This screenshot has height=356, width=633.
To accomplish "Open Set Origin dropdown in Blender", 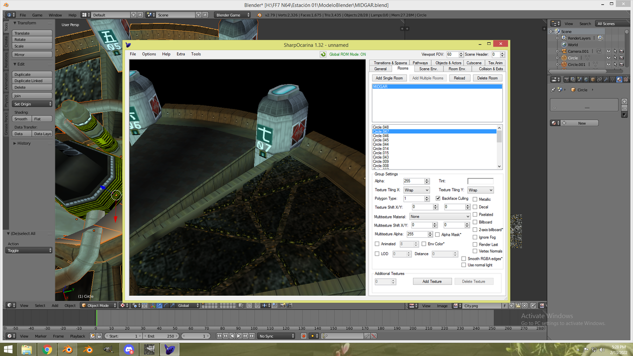I will (x=32, y=104).
